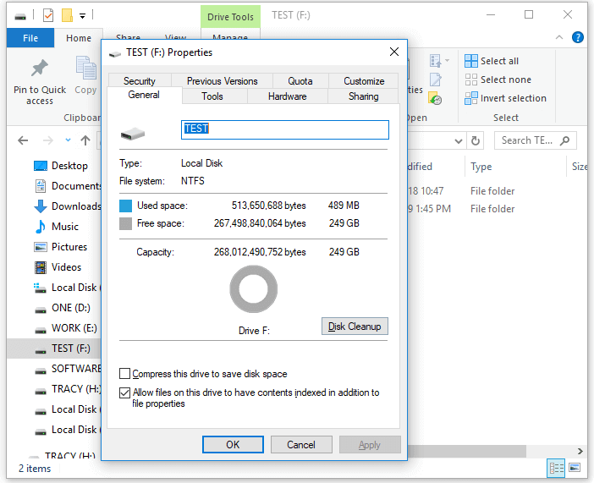Collapse the ribbon with the chevron

tap(561, 37)
